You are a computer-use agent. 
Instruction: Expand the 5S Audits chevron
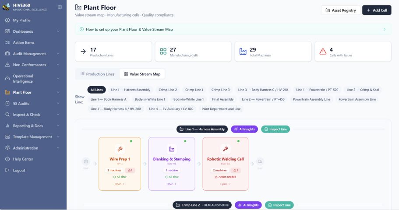(58, 104)
